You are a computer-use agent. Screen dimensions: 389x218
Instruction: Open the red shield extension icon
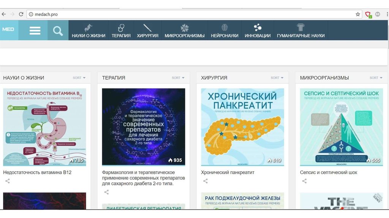pos(368,15)
